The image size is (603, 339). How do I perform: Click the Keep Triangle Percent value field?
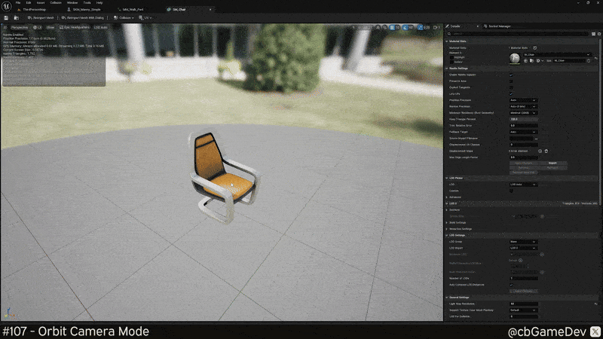[x=523, y=119]
